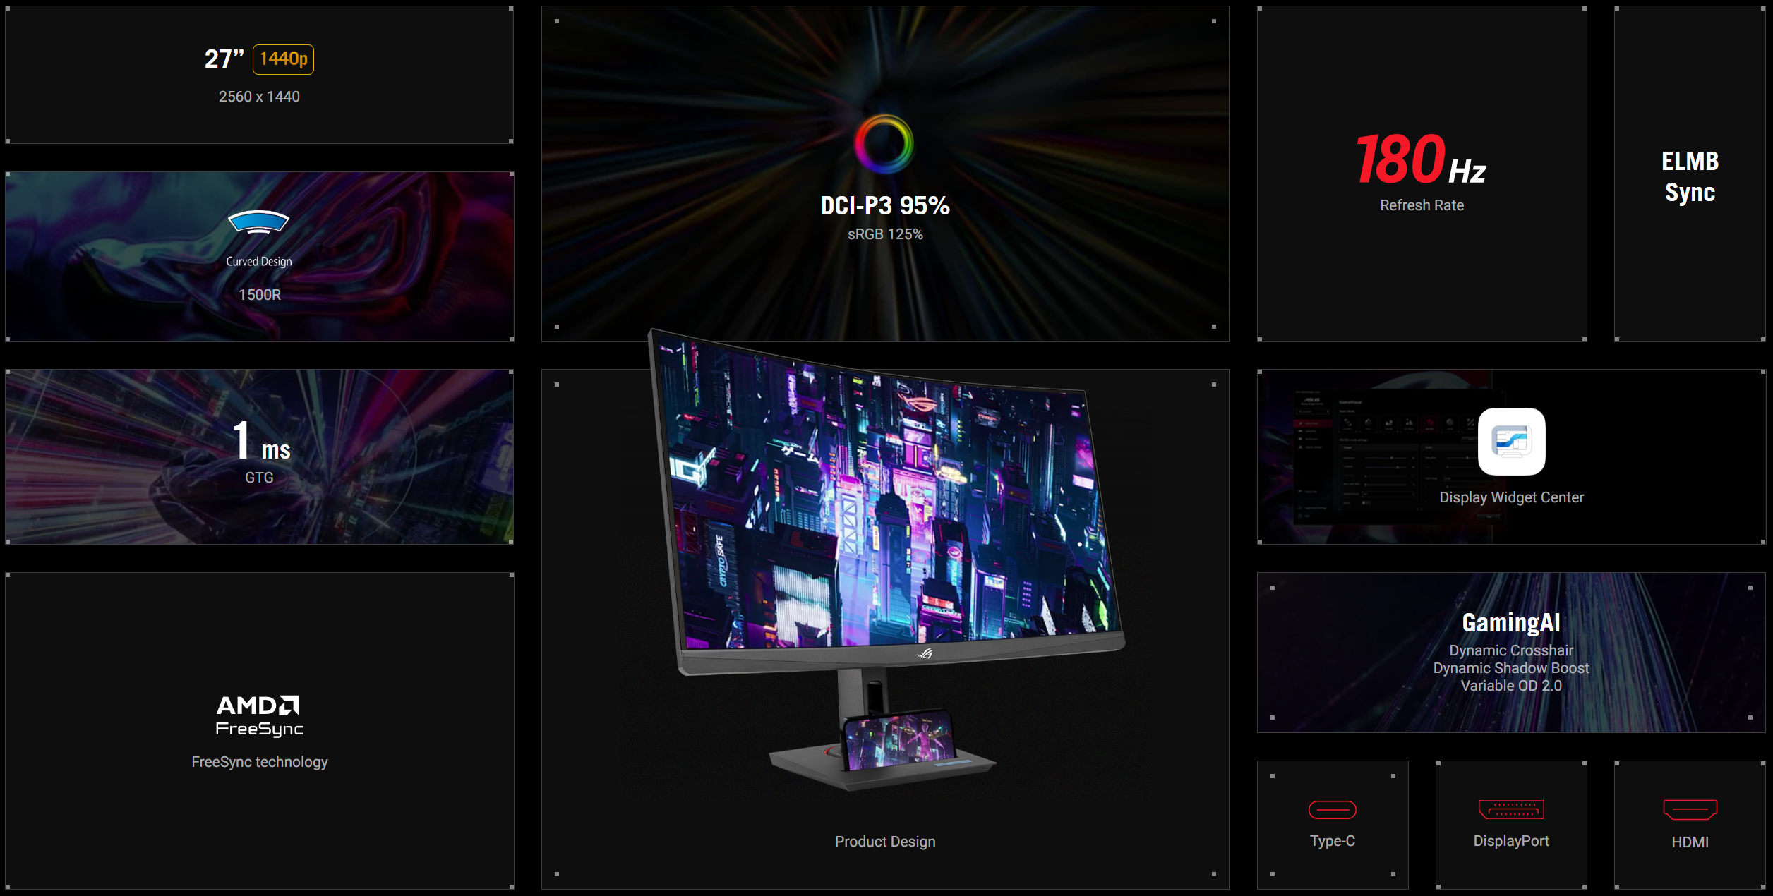Click the 'Product Design' caption
This screenshot has width=1773, height=896.
coord(885,842)
